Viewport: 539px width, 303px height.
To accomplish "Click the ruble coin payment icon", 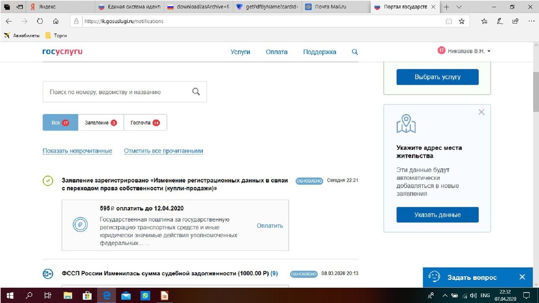I will coord(80,225).
